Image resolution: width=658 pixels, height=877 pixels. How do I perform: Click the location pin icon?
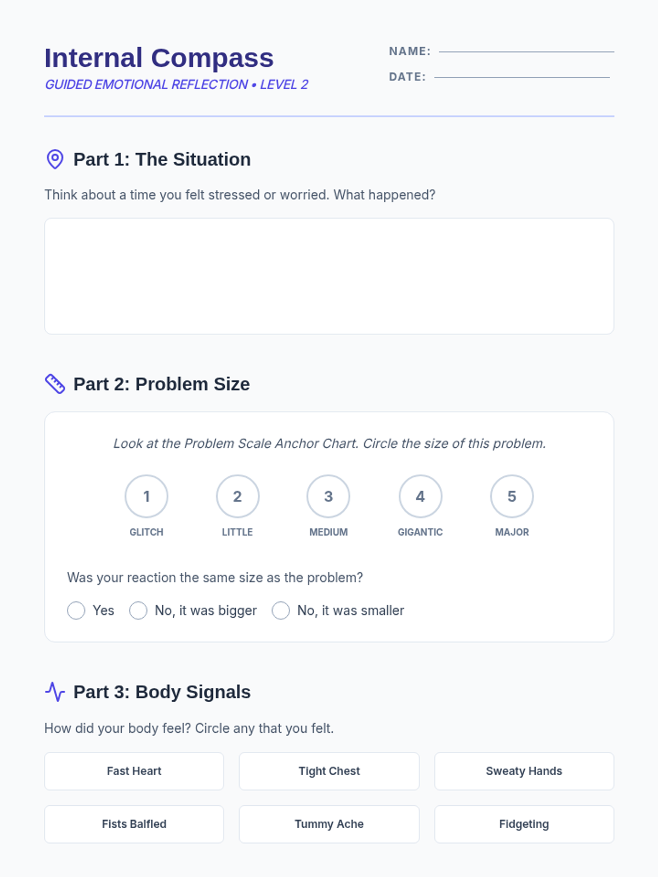[55, 160]
